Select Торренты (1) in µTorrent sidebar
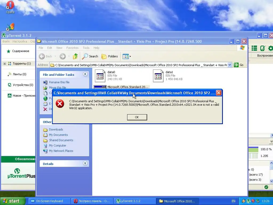This screenshot has width=273, height=205. 22,64
